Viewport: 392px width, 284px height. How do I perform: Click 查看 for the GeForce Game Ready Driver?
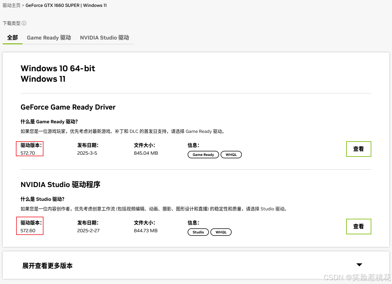coord(359,149)
